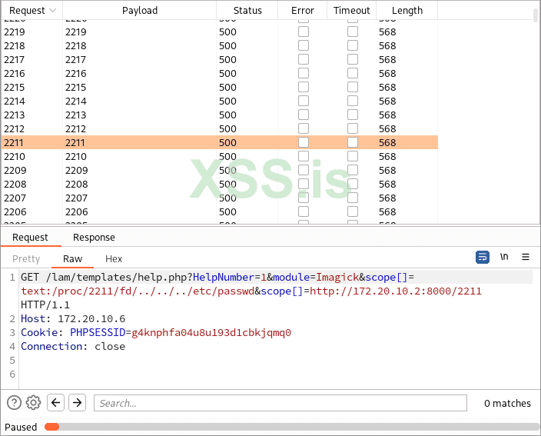This screenshot has height=436, width=541.
Task: Sort results by Status column header
Action: [247, 10]
